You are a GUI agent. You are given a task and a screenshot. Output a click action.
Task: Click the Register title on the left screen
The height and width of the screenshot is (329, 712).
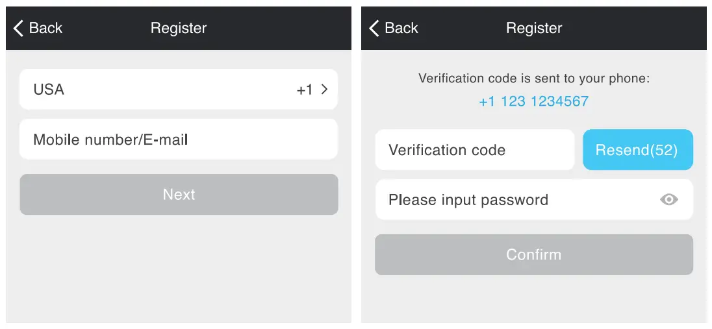[x=179, y=28]
